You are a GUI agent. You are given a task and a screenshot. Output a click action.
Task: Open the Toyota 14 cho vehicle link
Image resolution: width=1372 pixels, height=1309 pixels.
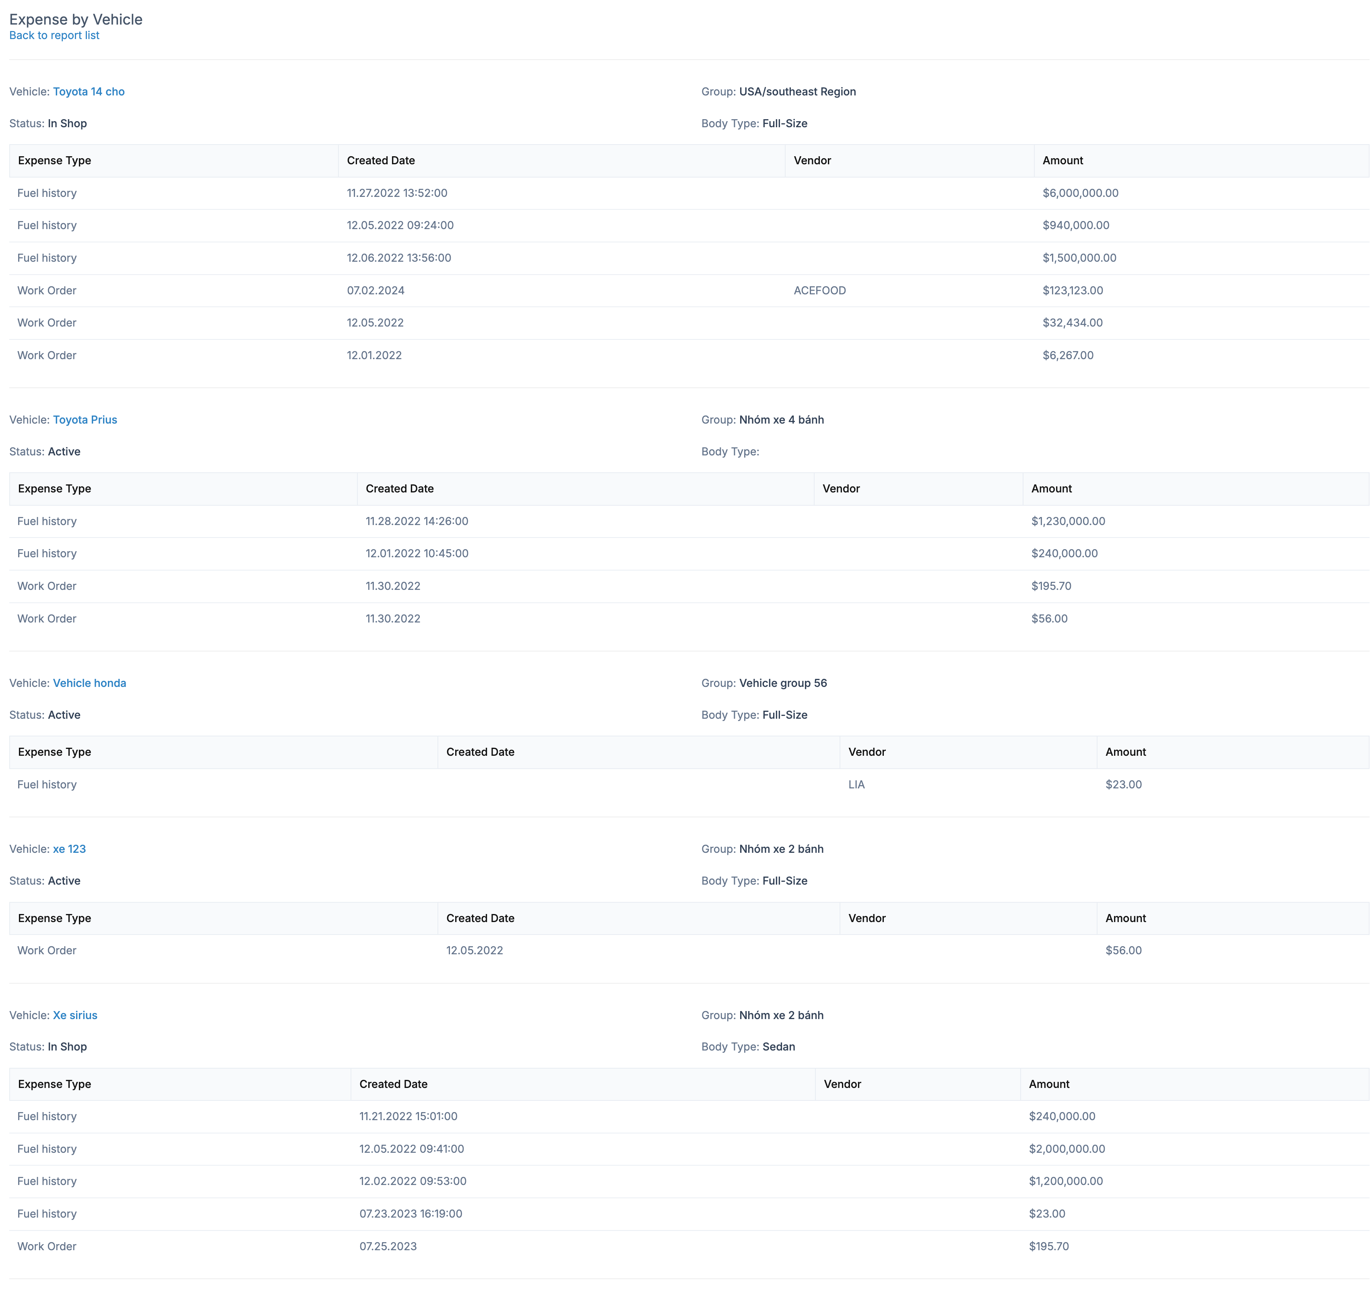click(89, 91)
